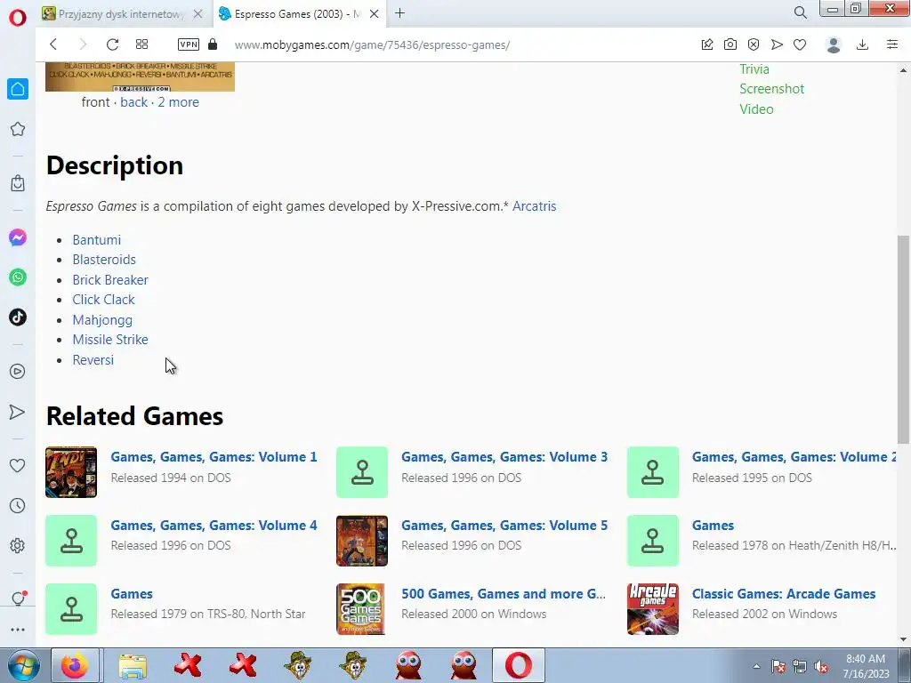Screen dimensions: 911x683
Task: Open the Reversi game link
Action: point(93,360)
